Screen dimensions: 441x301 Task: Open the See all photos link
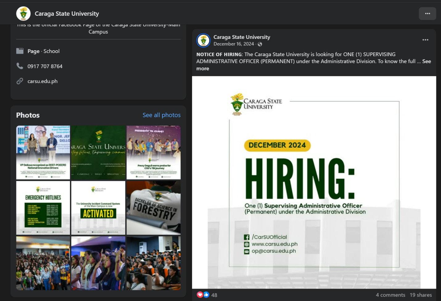(x=161, y=115)
